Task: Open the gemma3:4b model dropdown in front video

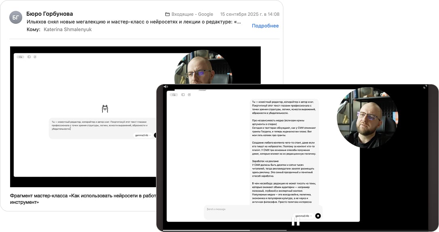Action: coord(303,216)
